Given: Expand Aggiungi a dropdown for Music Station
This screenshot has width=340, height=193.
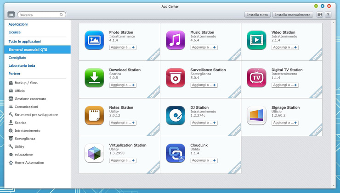Looking at the screenshot, I should coord(215,47).
